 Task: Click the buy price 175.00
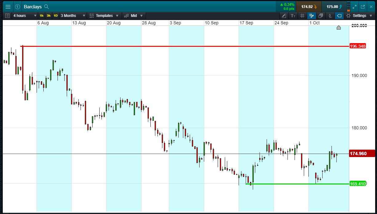click(x=334, y=6)
